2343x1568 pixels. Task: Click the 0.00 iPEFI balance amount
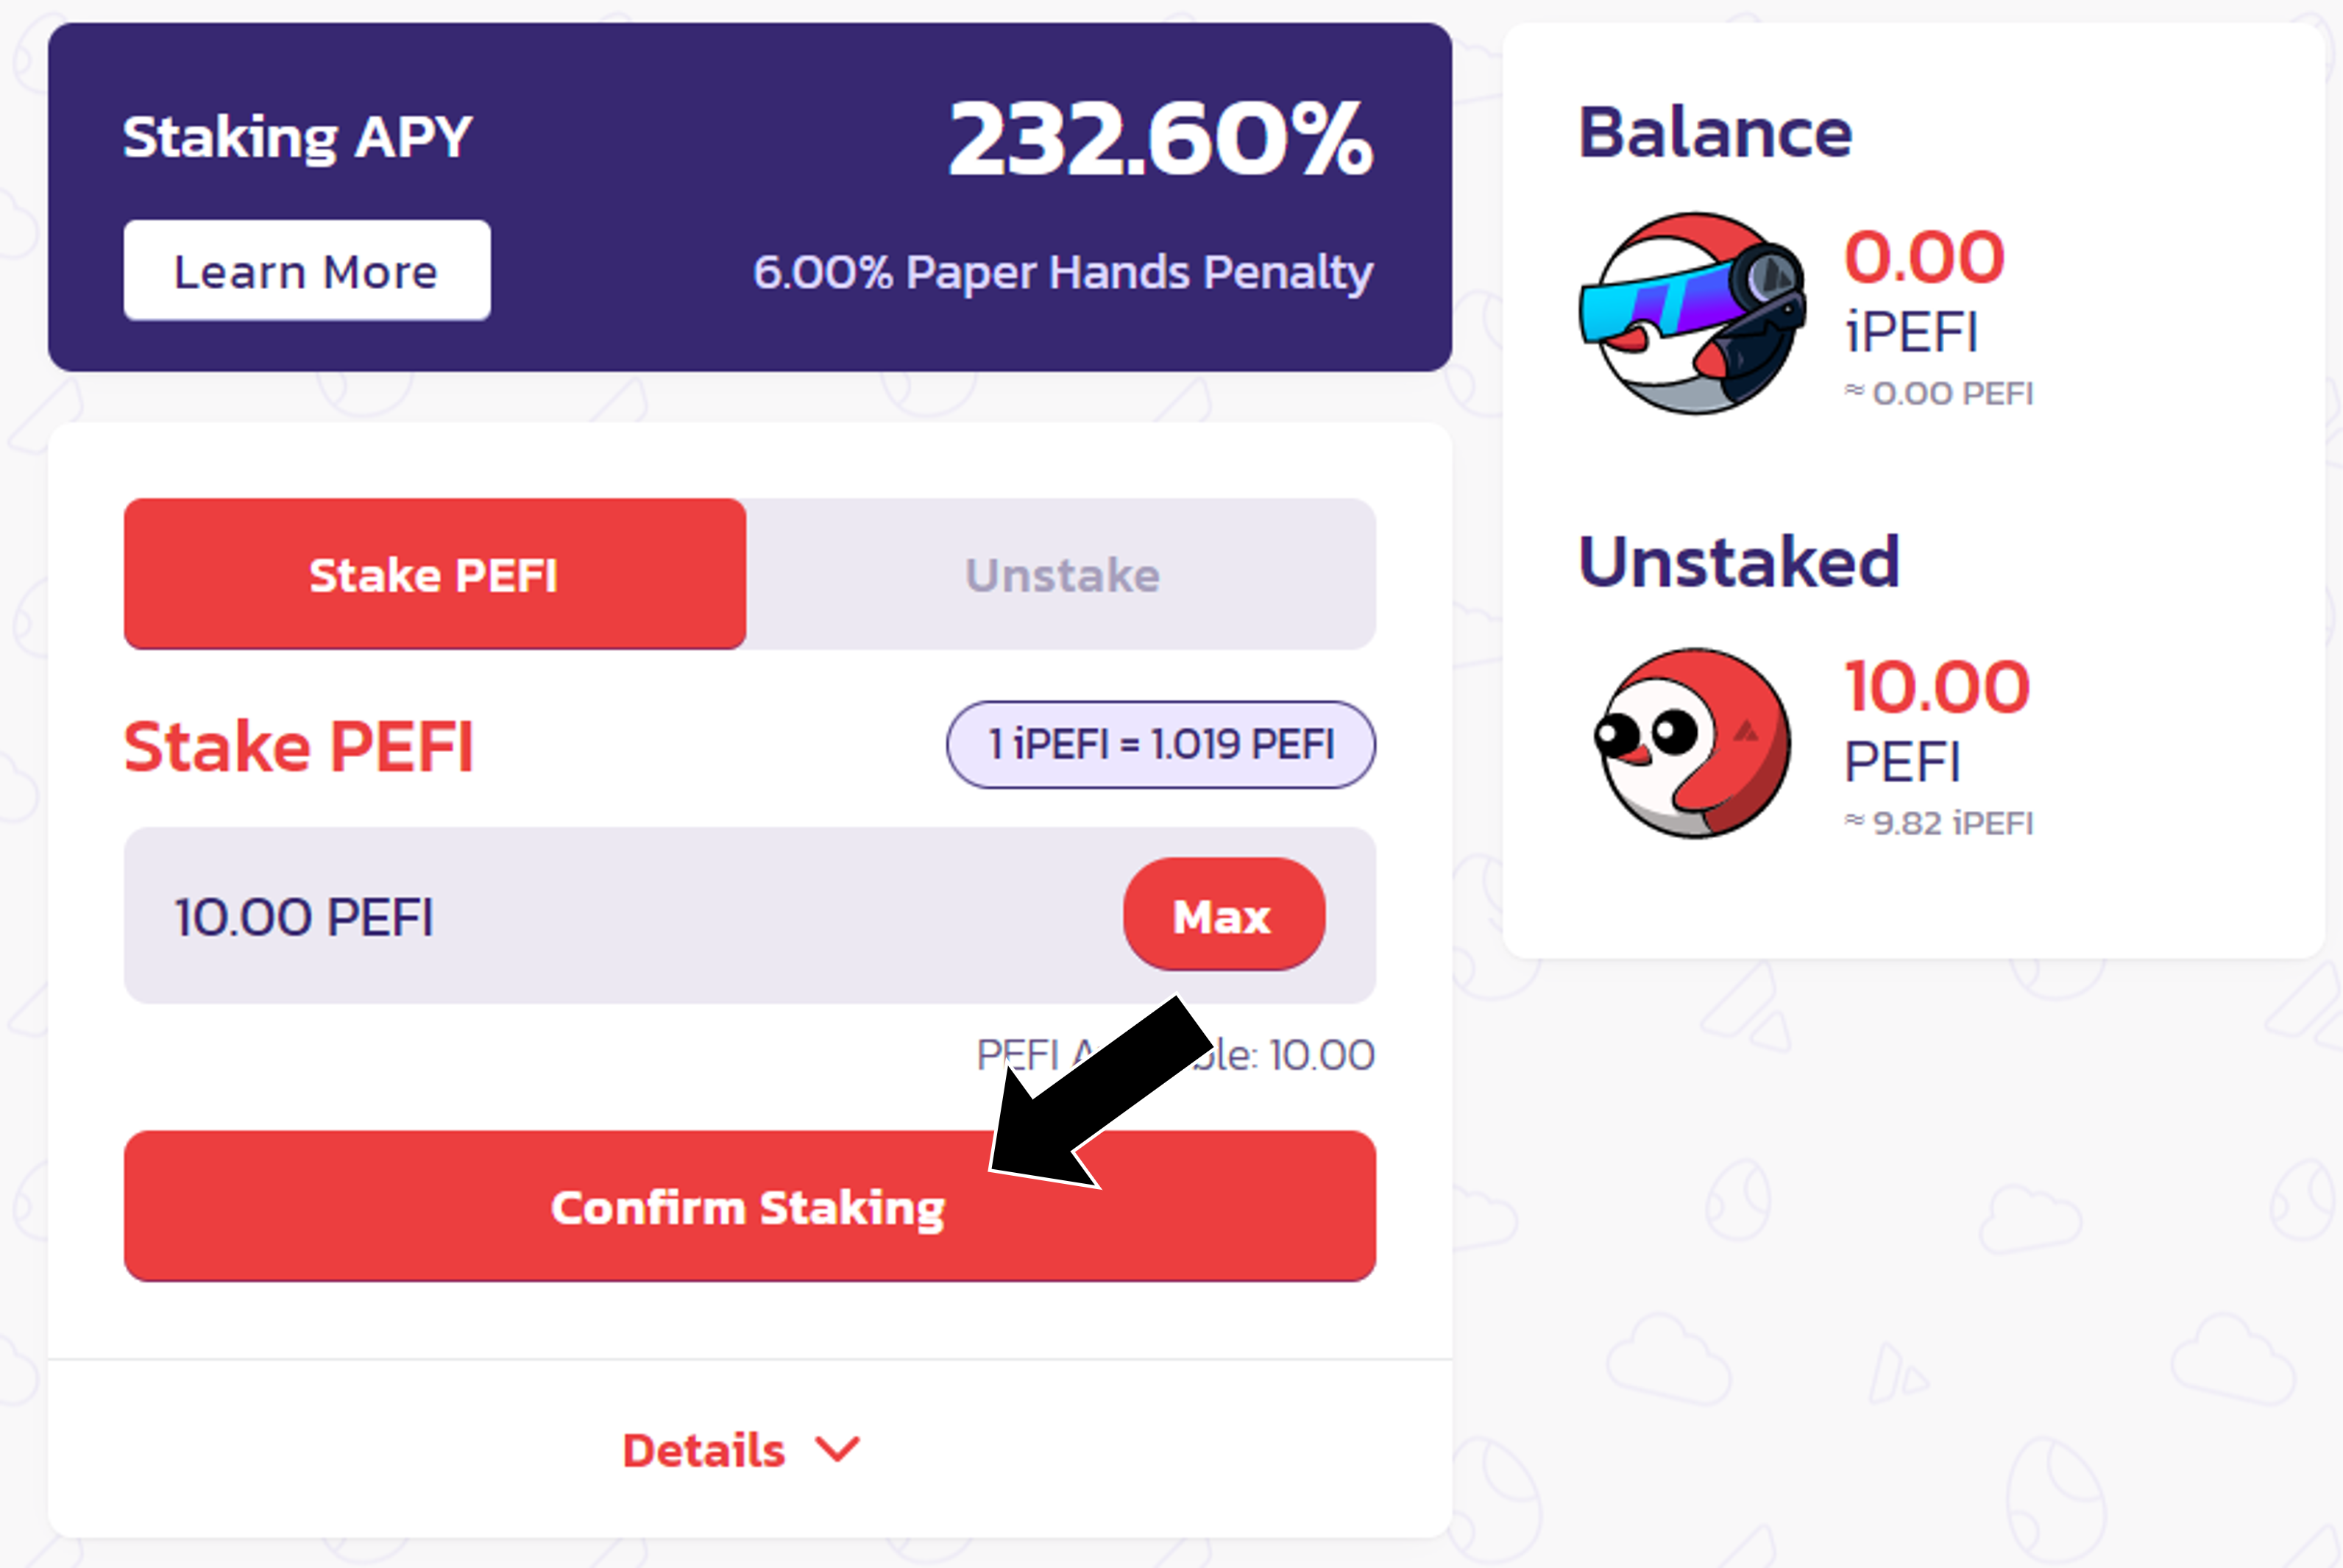[1924, 257]
